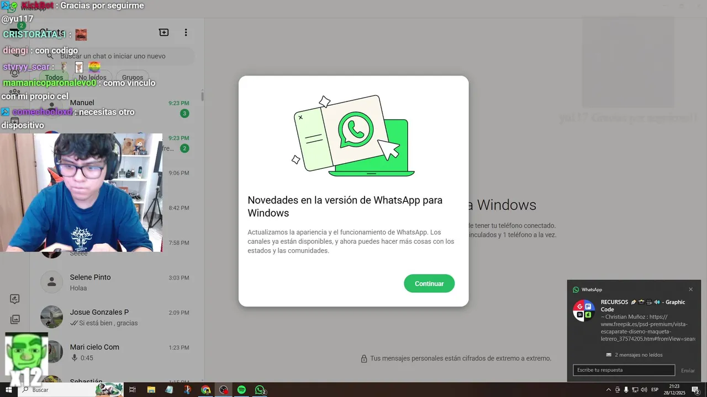Image resolution: width=707 pixels, height=397 pixels.
Task: Click the voice message mic icon beside 0:45
Action: [74, 358]
